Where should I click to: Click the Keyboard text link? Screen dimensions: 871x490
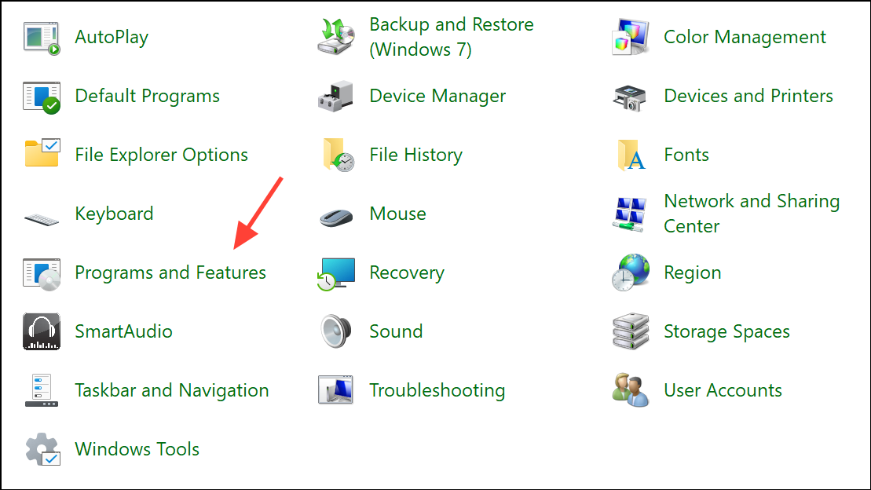114,214
